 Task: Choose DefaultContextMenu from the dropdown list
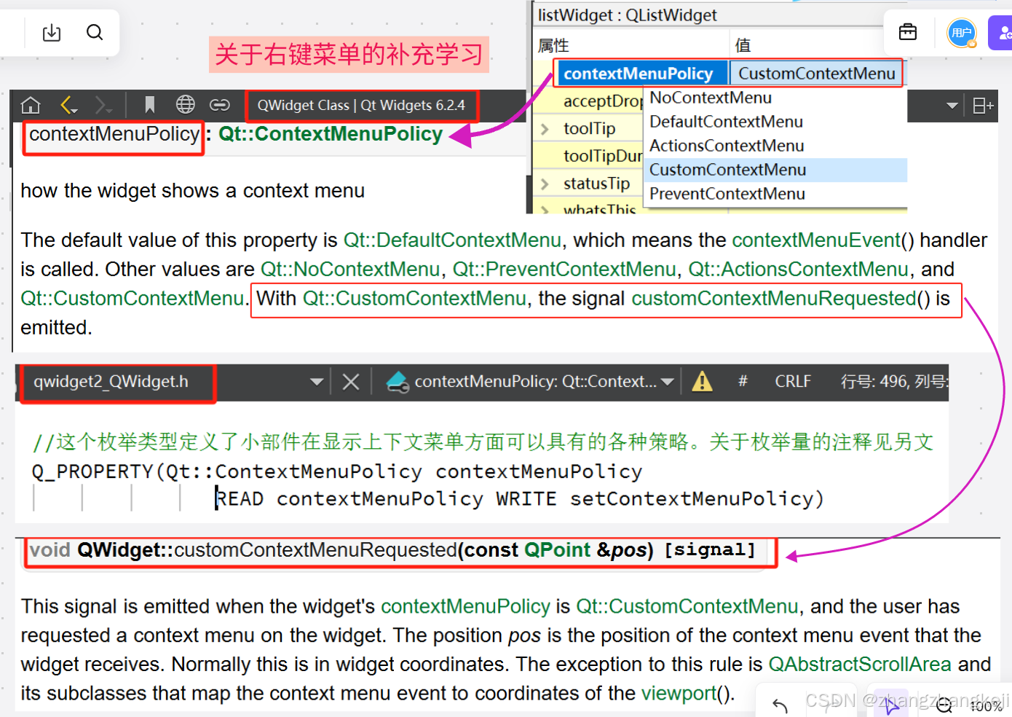726,122
